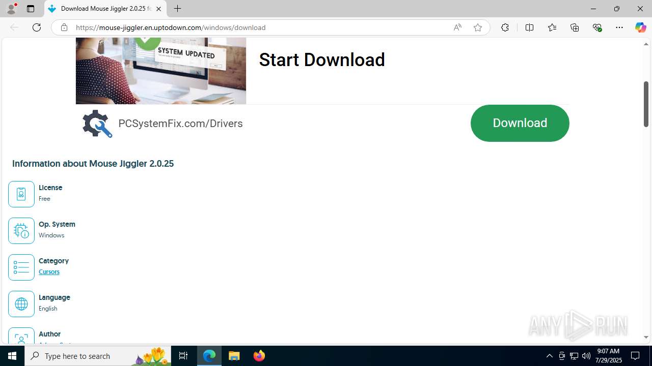This screenshot has width=652, height=366.
Task: Click the Author icon
Action: pyautogui.click(x=21, y=335)
